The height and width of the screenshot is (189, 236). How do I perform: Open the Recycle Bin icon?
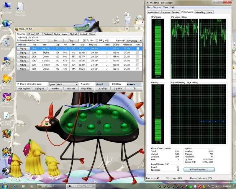pos(6,44)
